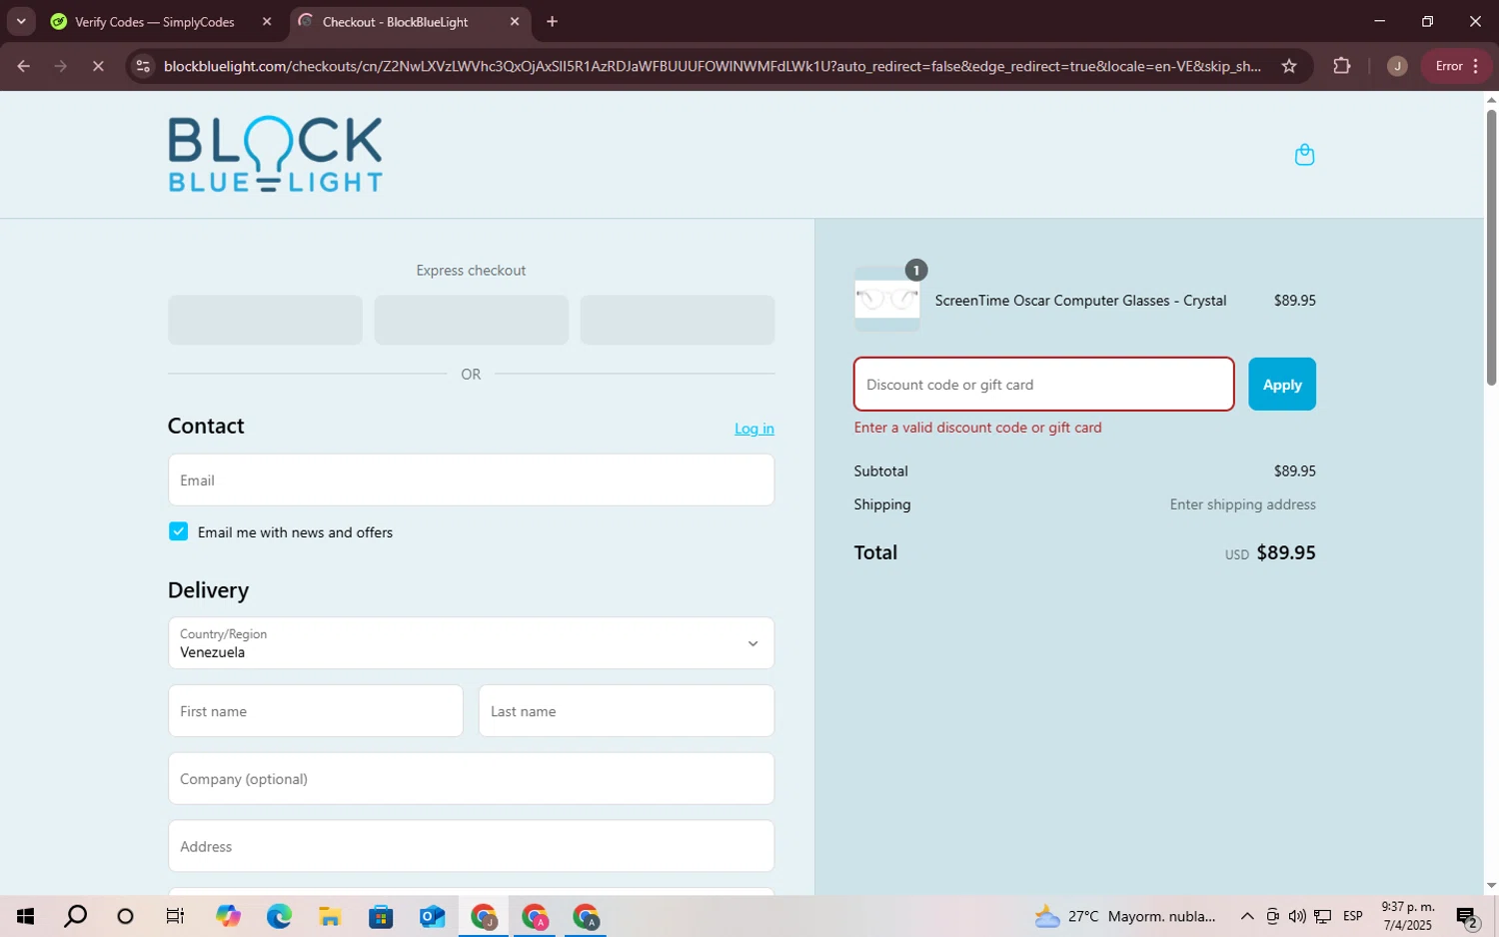
Task: Click the Email input field
Action: [x=471, y=479]
